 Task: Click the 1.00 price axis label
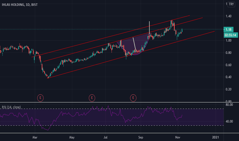(x=228, y=41)
